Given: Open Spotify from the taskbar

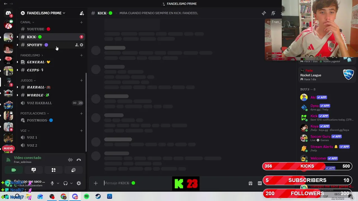Looking at the screenshot, I should [x=86, y=197].
